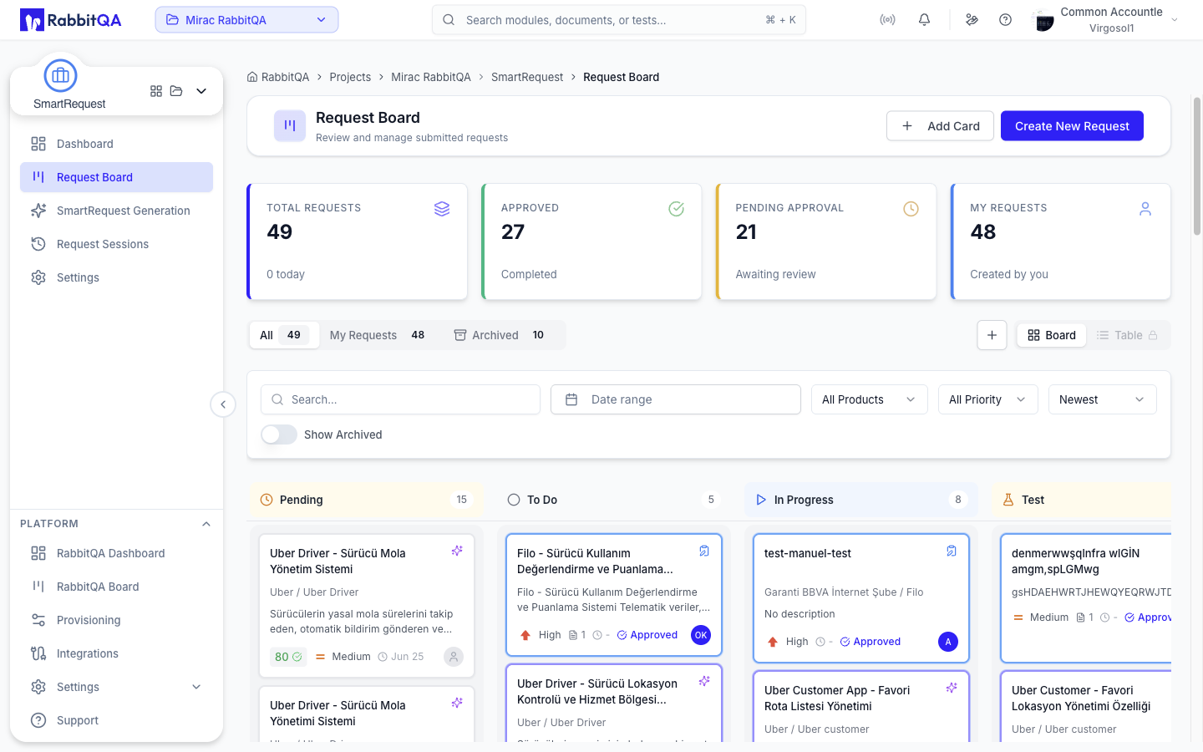
Task: Click the Approved status on Filo card
Action: point(647,635)
